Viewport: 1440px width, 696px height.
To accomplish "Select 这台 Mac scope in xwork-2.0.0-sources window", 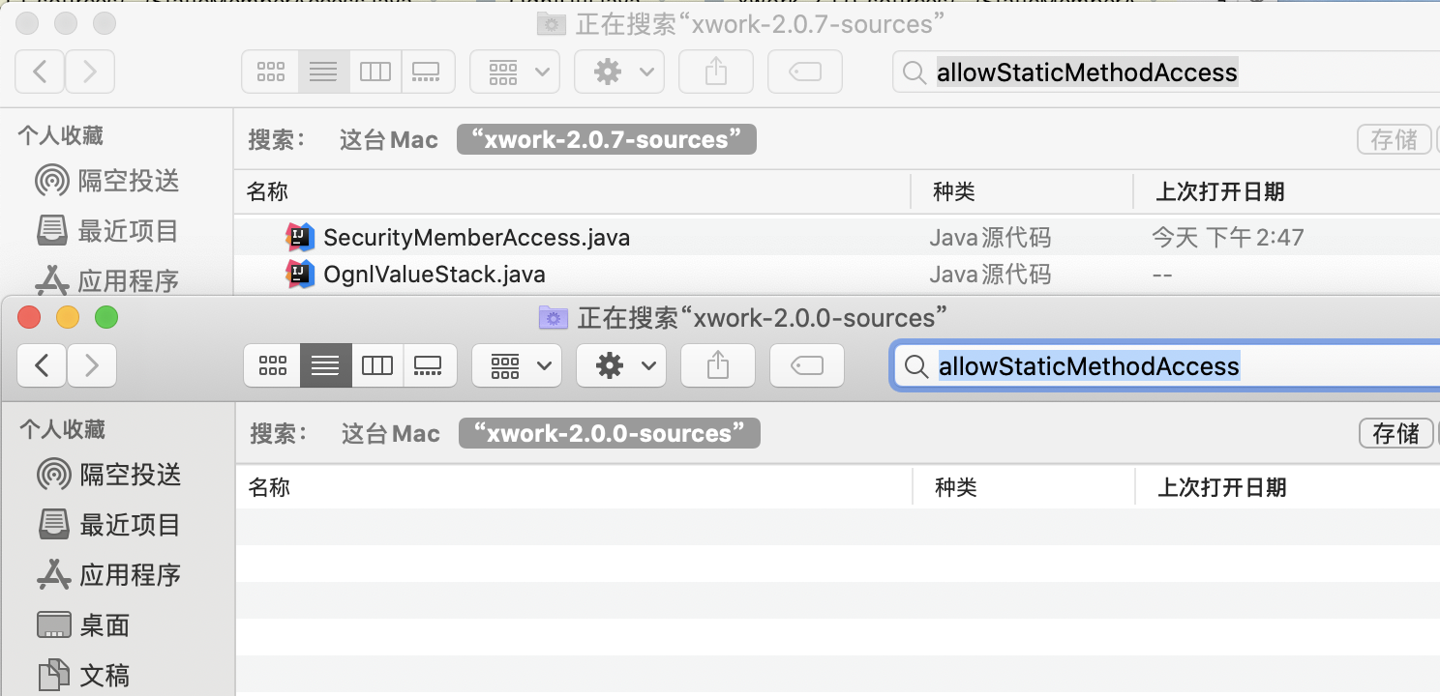I will pyautogui.click(x=391, y=434).
